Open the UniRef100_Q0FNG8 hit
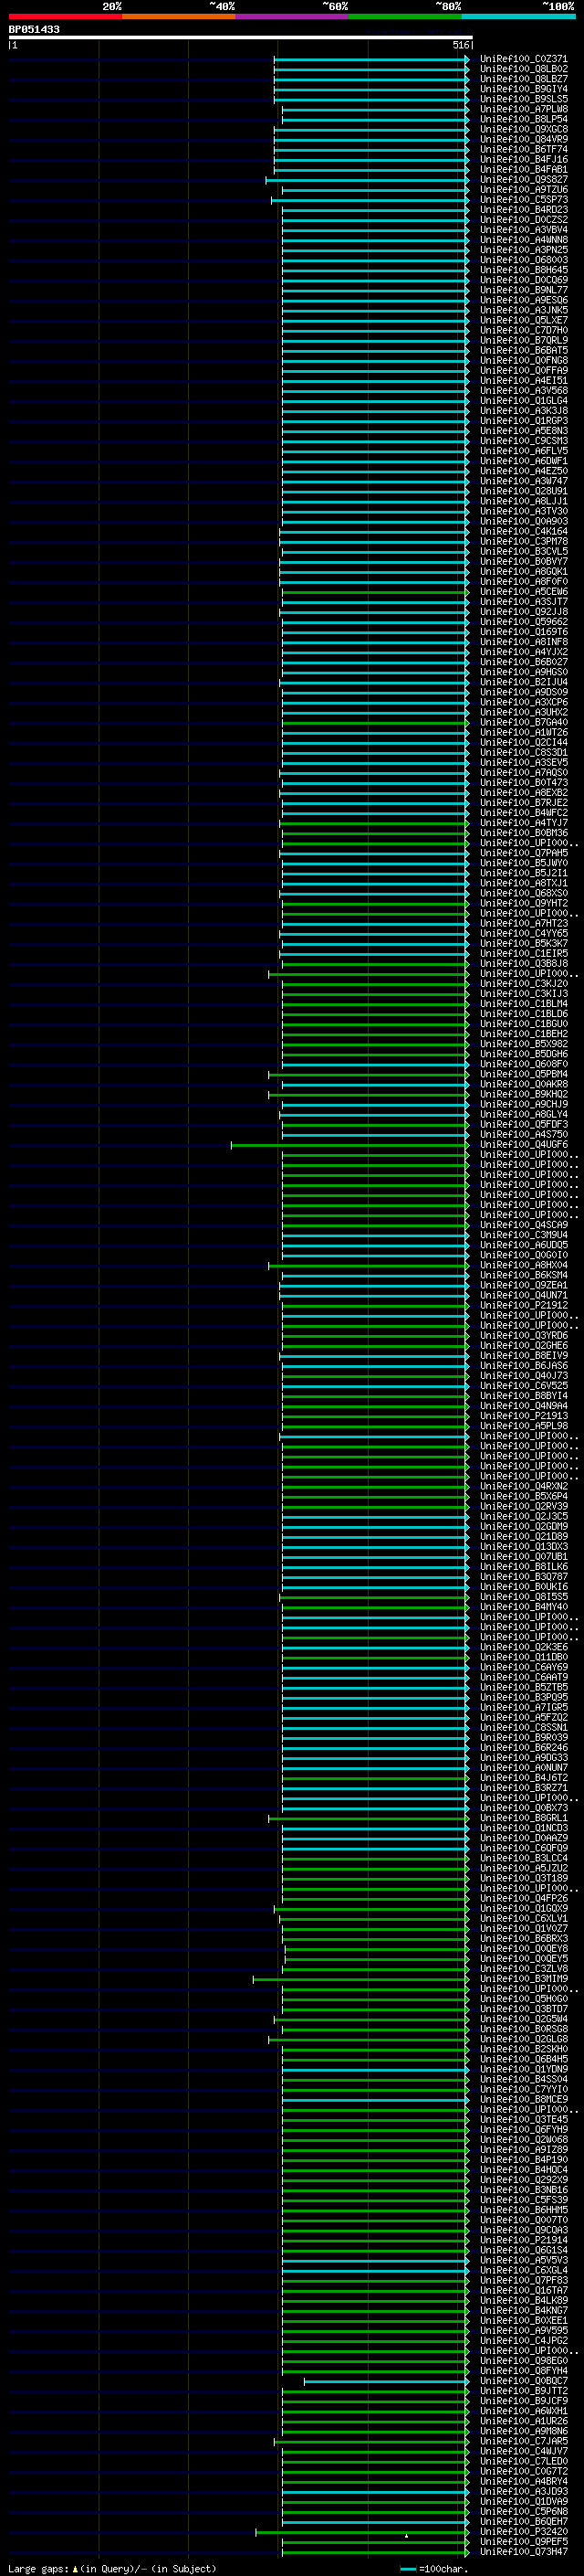The image size is (584, 2576). [523, 361]
